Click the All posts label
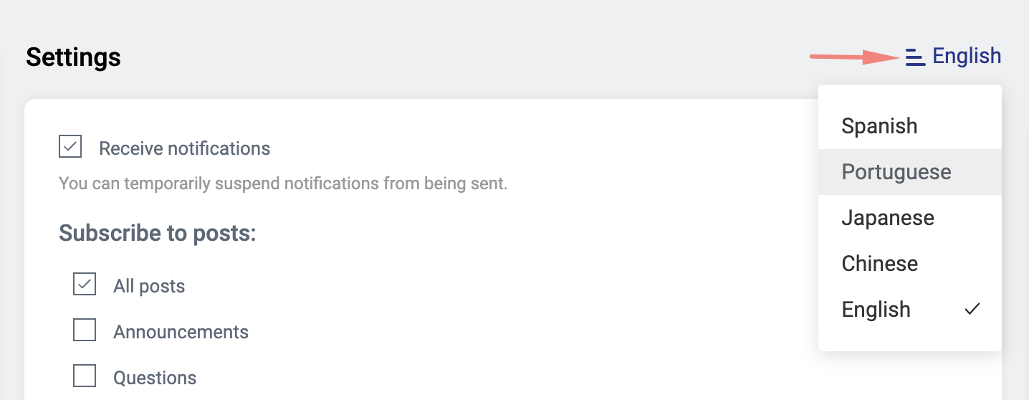The height and width of the screenshot is (400, 1029). 149,287
